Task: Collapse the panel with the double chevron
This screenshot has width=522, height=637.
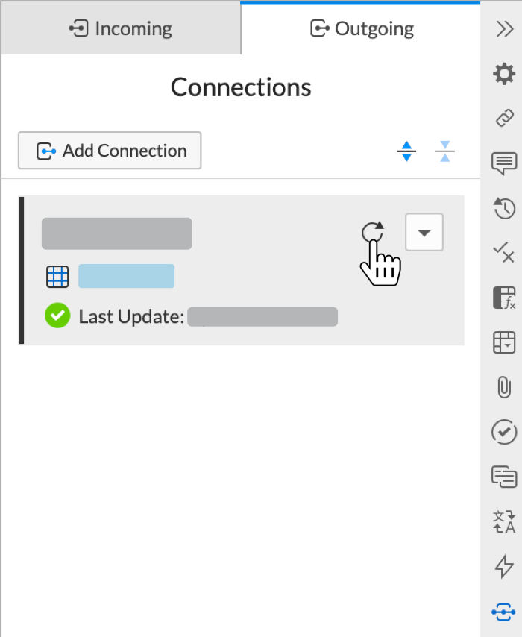Action: click(x=504, y=30)
